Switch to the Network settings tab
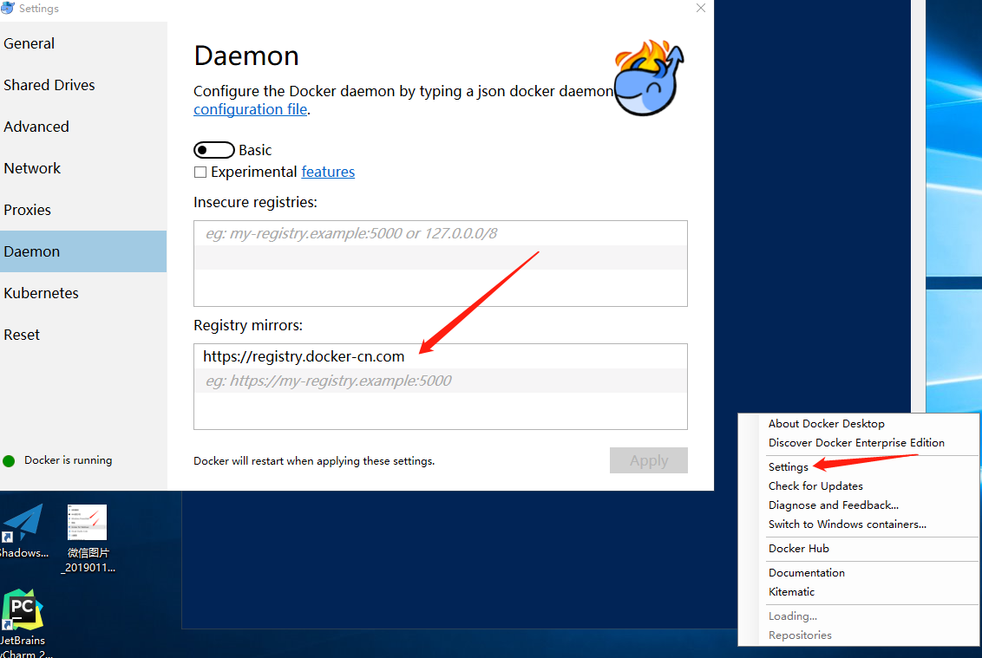Screen dimensions: 982x658 [83, 168]
